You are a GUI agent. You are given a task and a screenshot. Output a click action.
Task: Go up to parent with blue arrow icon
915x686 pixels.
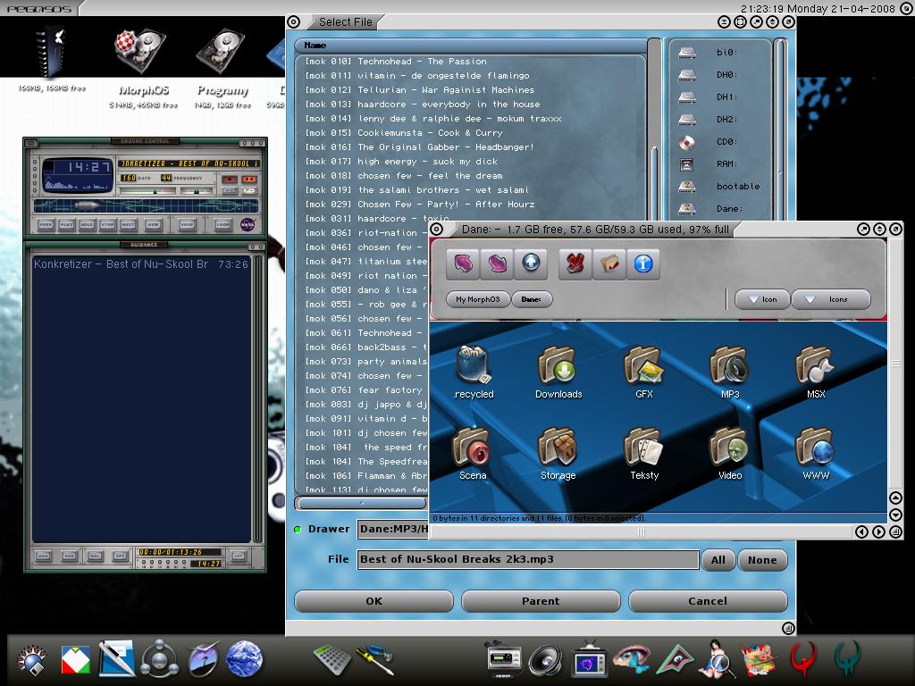tap(531, 264)
